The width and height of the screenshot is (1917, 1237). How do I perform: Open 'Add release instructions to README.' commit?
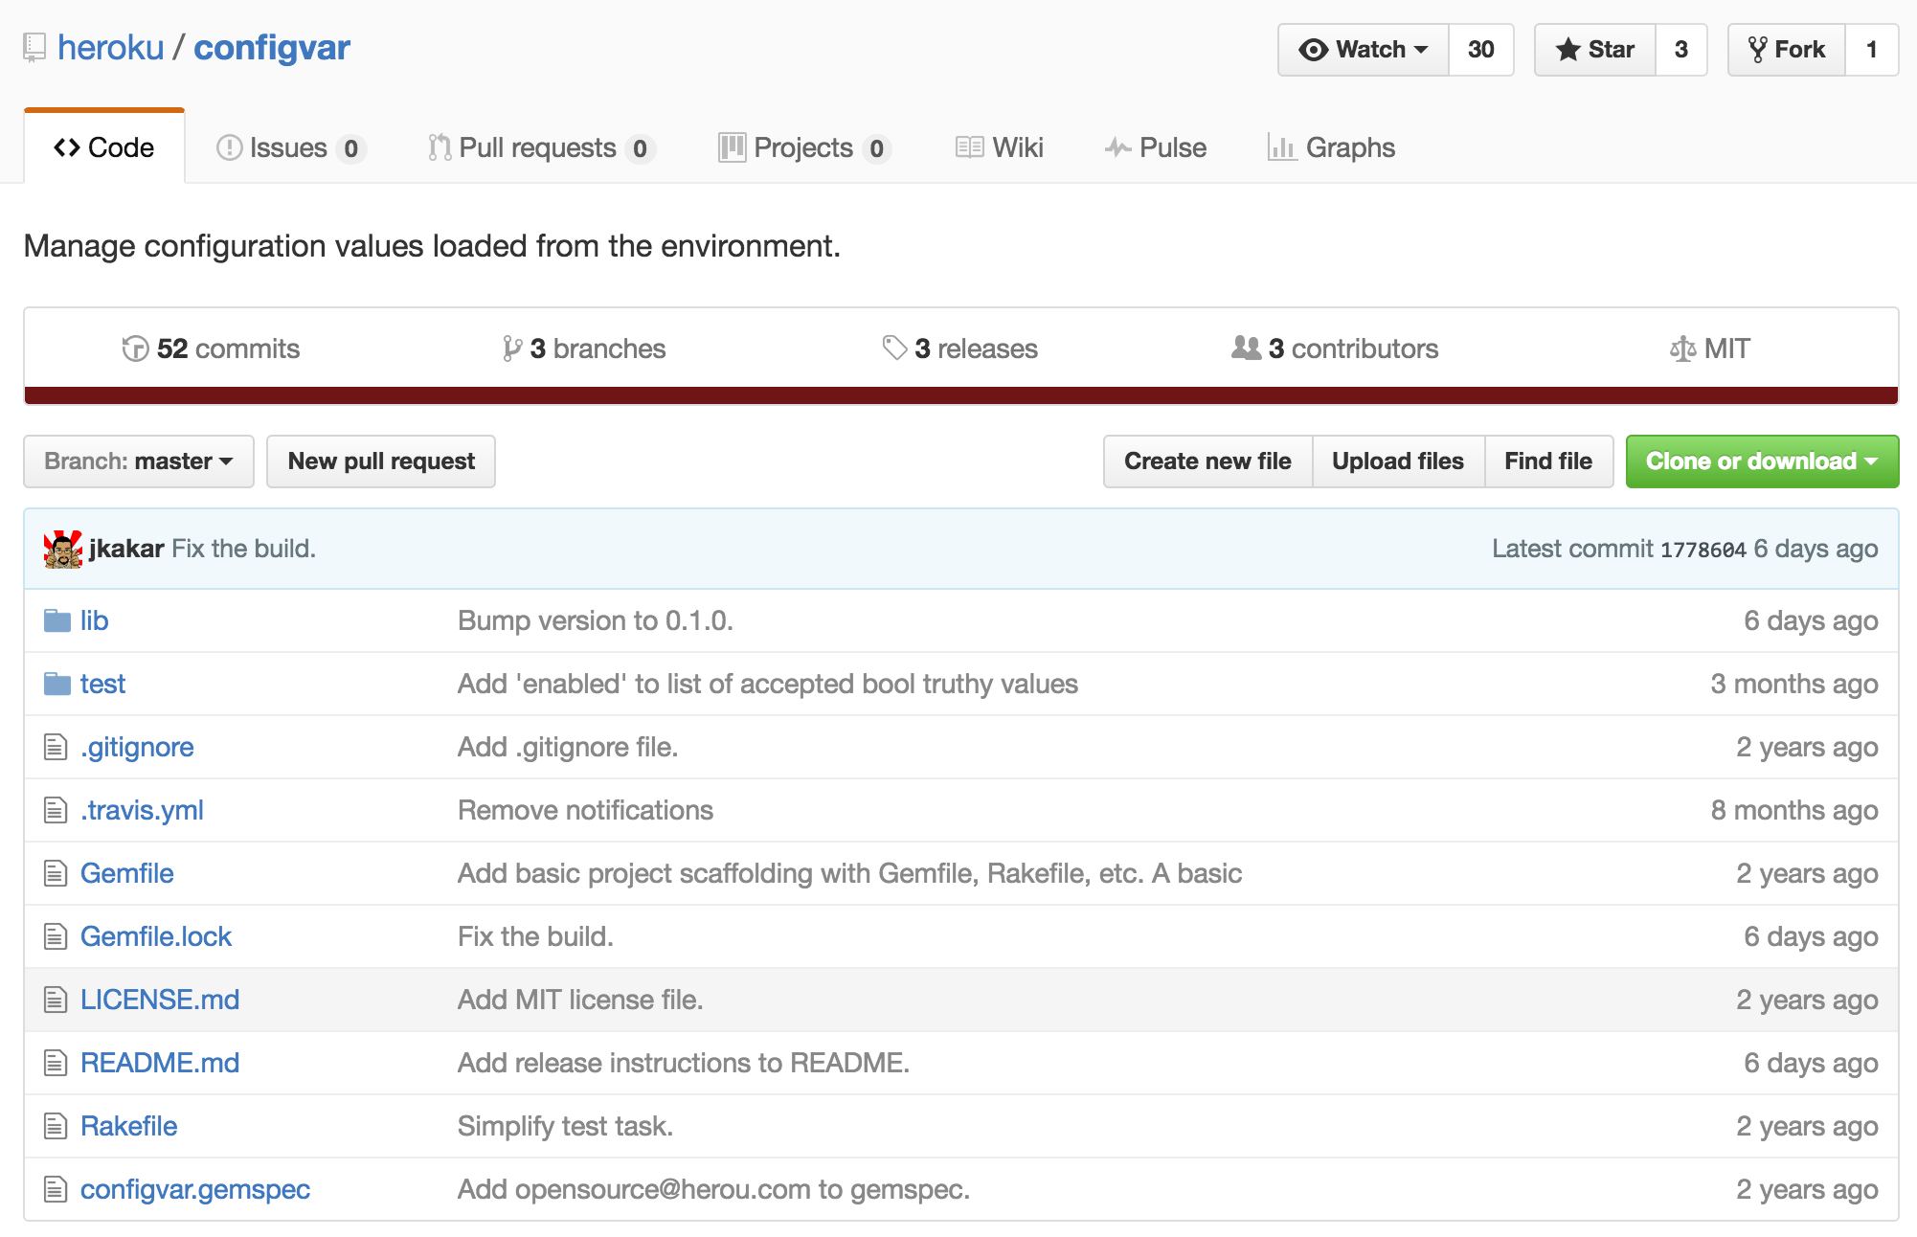coord(684,1063)
